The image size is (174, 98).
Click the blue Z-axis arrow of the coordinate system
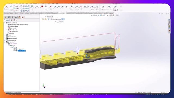[x=78, y=49]
